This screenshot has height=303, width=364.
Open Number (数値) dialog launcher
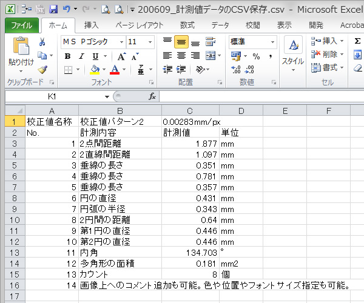(x=274, y=82)
